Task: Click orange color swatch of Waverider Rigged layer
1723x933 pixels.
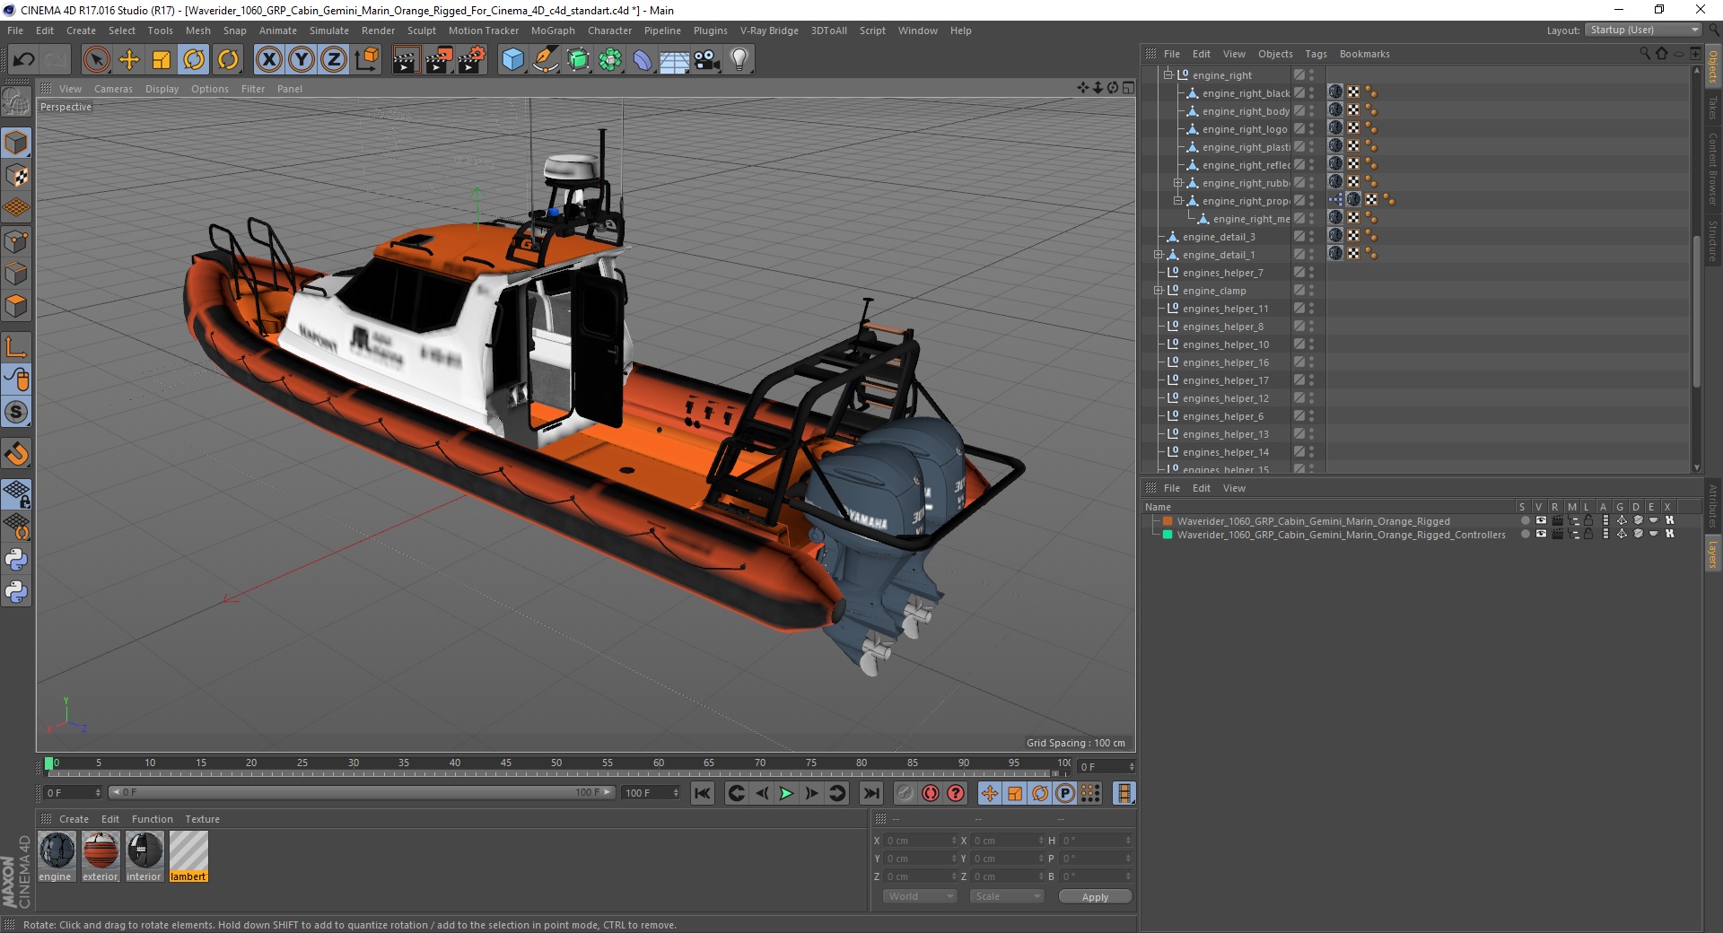Action: (1168, 520)
